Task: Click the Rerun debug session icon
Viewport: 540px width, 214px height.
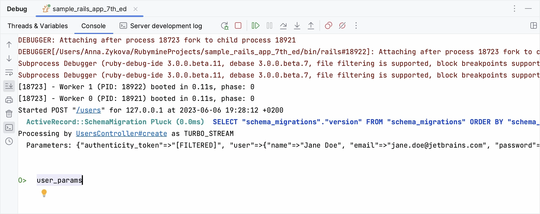Action: [x=225, y=26]
